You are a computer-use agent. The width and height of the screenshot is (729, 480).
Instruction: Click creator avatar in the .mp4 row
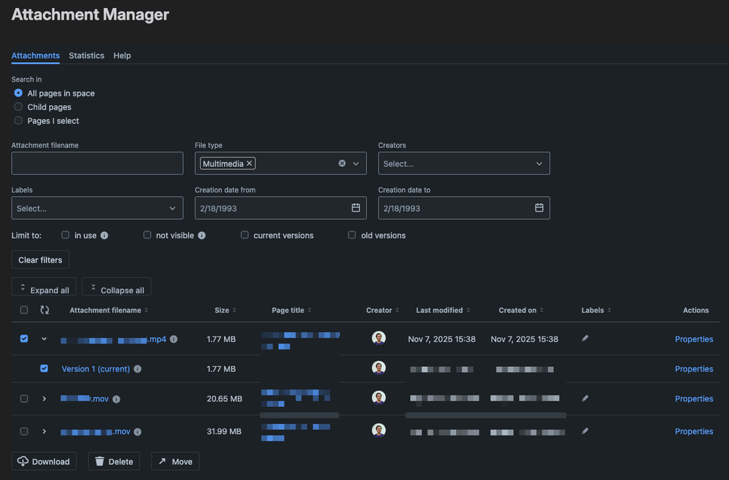point(379,338)
